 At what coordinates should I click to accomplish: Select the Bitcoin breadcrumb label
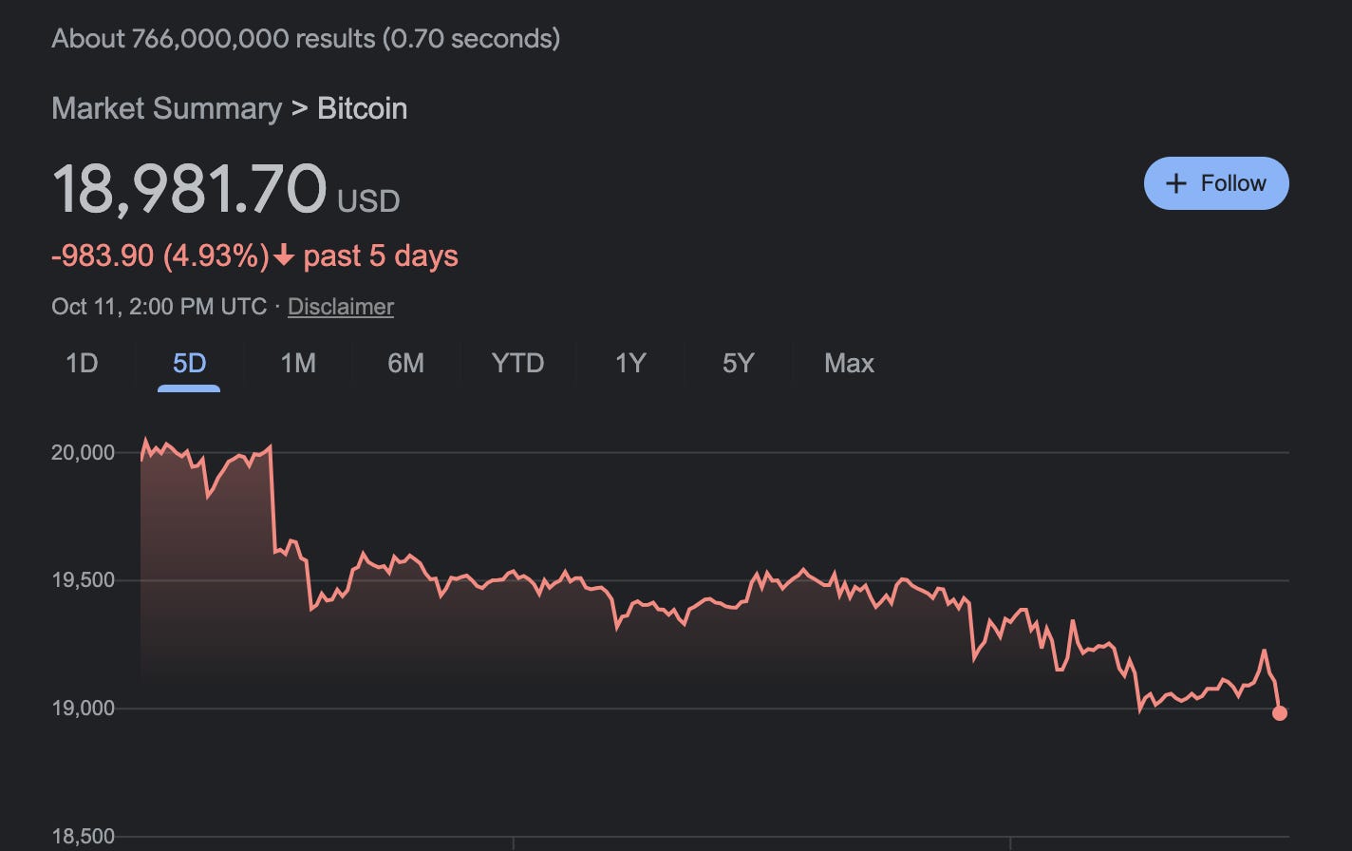click(361, 108)
